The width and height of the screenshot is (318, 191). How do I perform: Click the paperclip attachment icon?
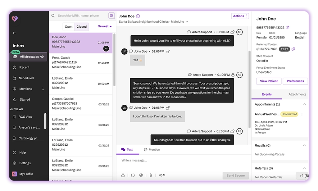(x=150, y=175)
